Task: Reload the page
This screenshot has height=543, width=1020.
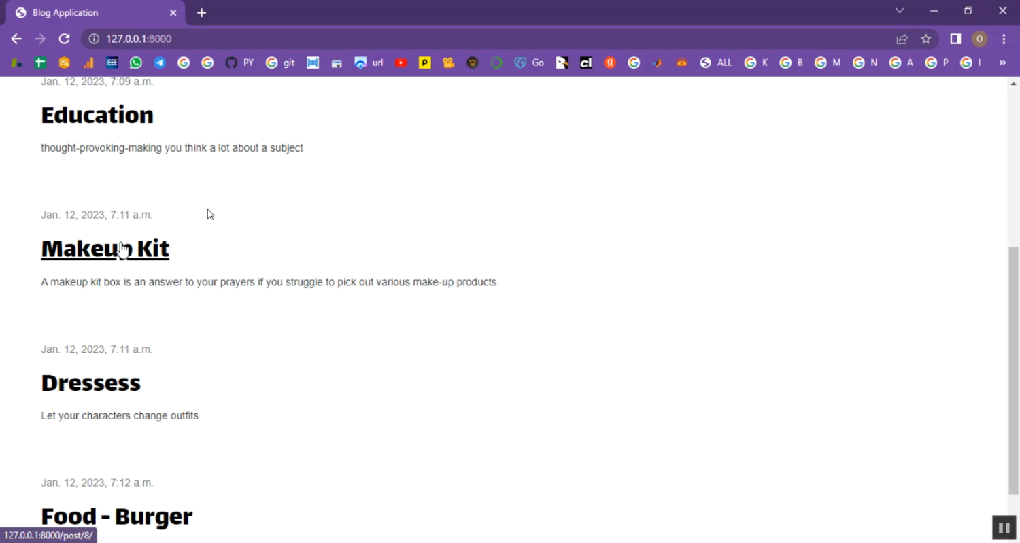Action: 64,39
